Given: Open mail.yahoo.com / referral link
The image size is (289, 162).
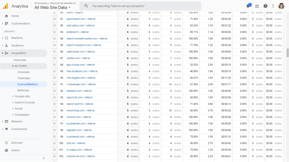Looking at the screenshot, I should [80, 26].
